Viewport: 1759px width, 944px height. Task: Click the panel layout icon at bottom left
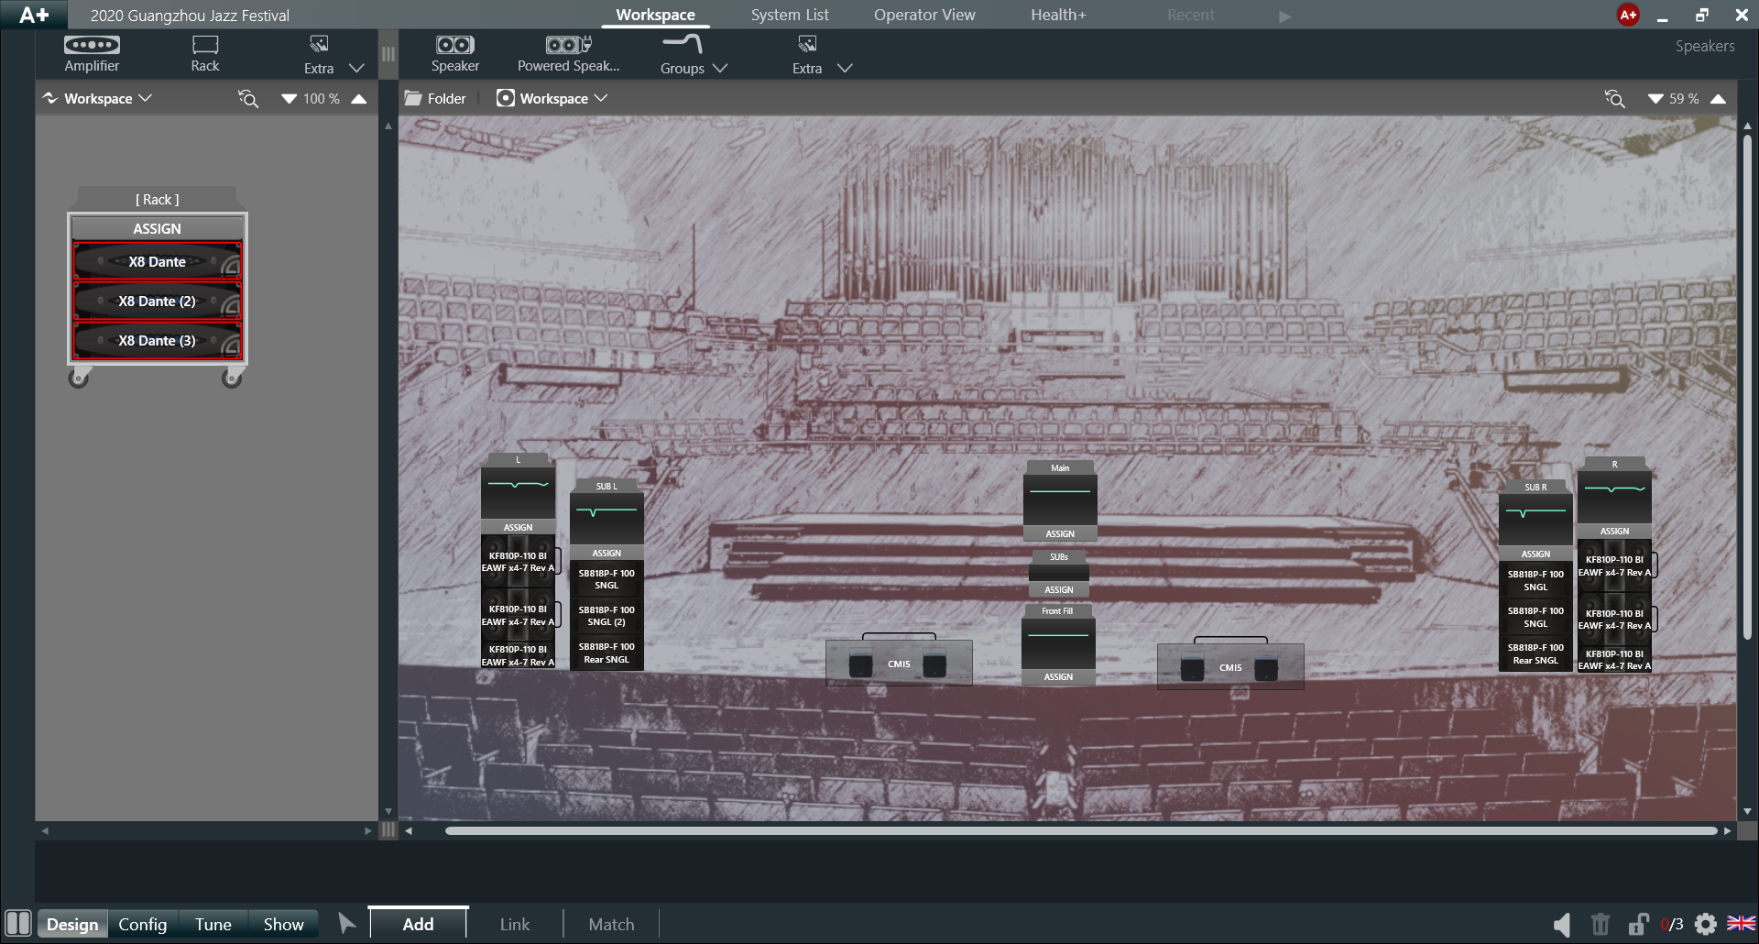(x=18, y=923)
